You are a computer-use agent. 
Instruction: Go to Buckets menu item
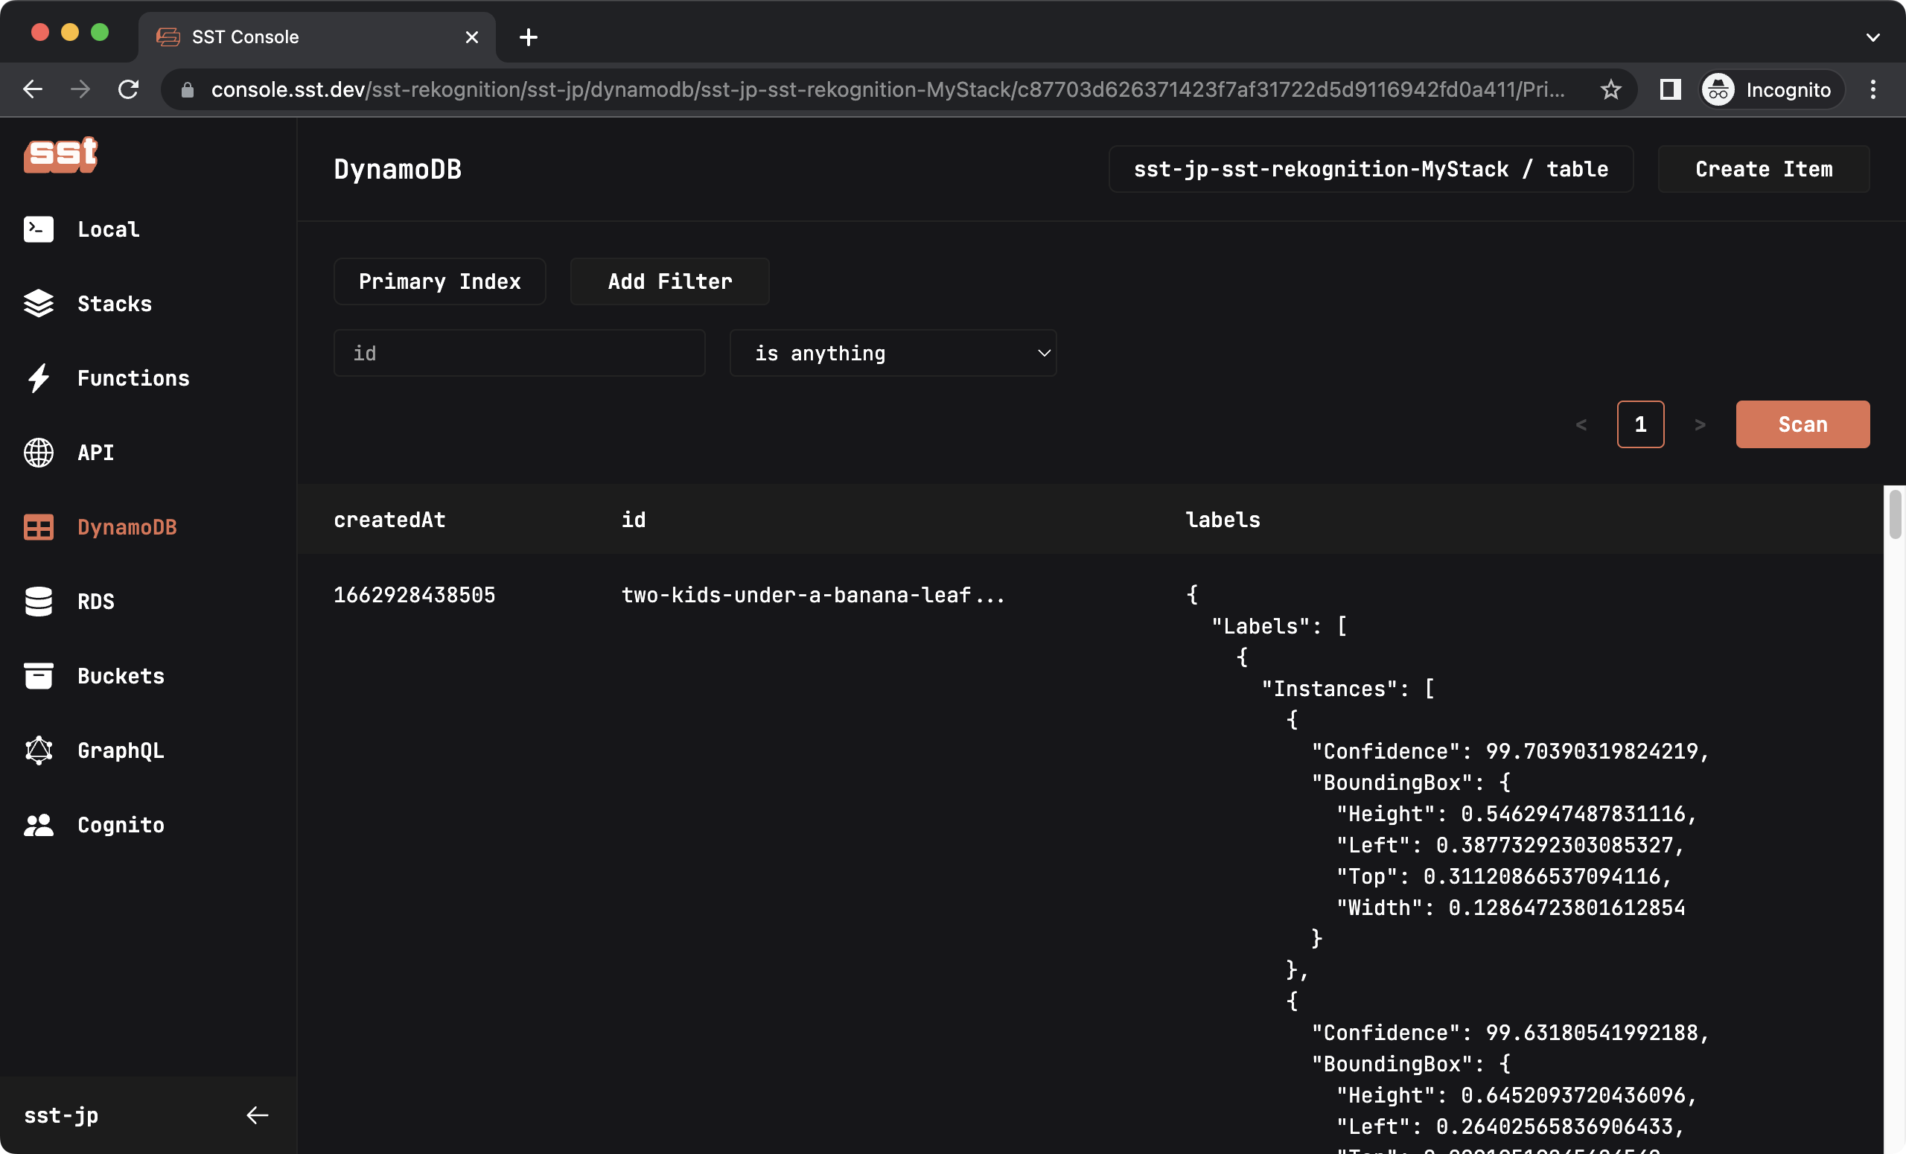pos(121,675)
